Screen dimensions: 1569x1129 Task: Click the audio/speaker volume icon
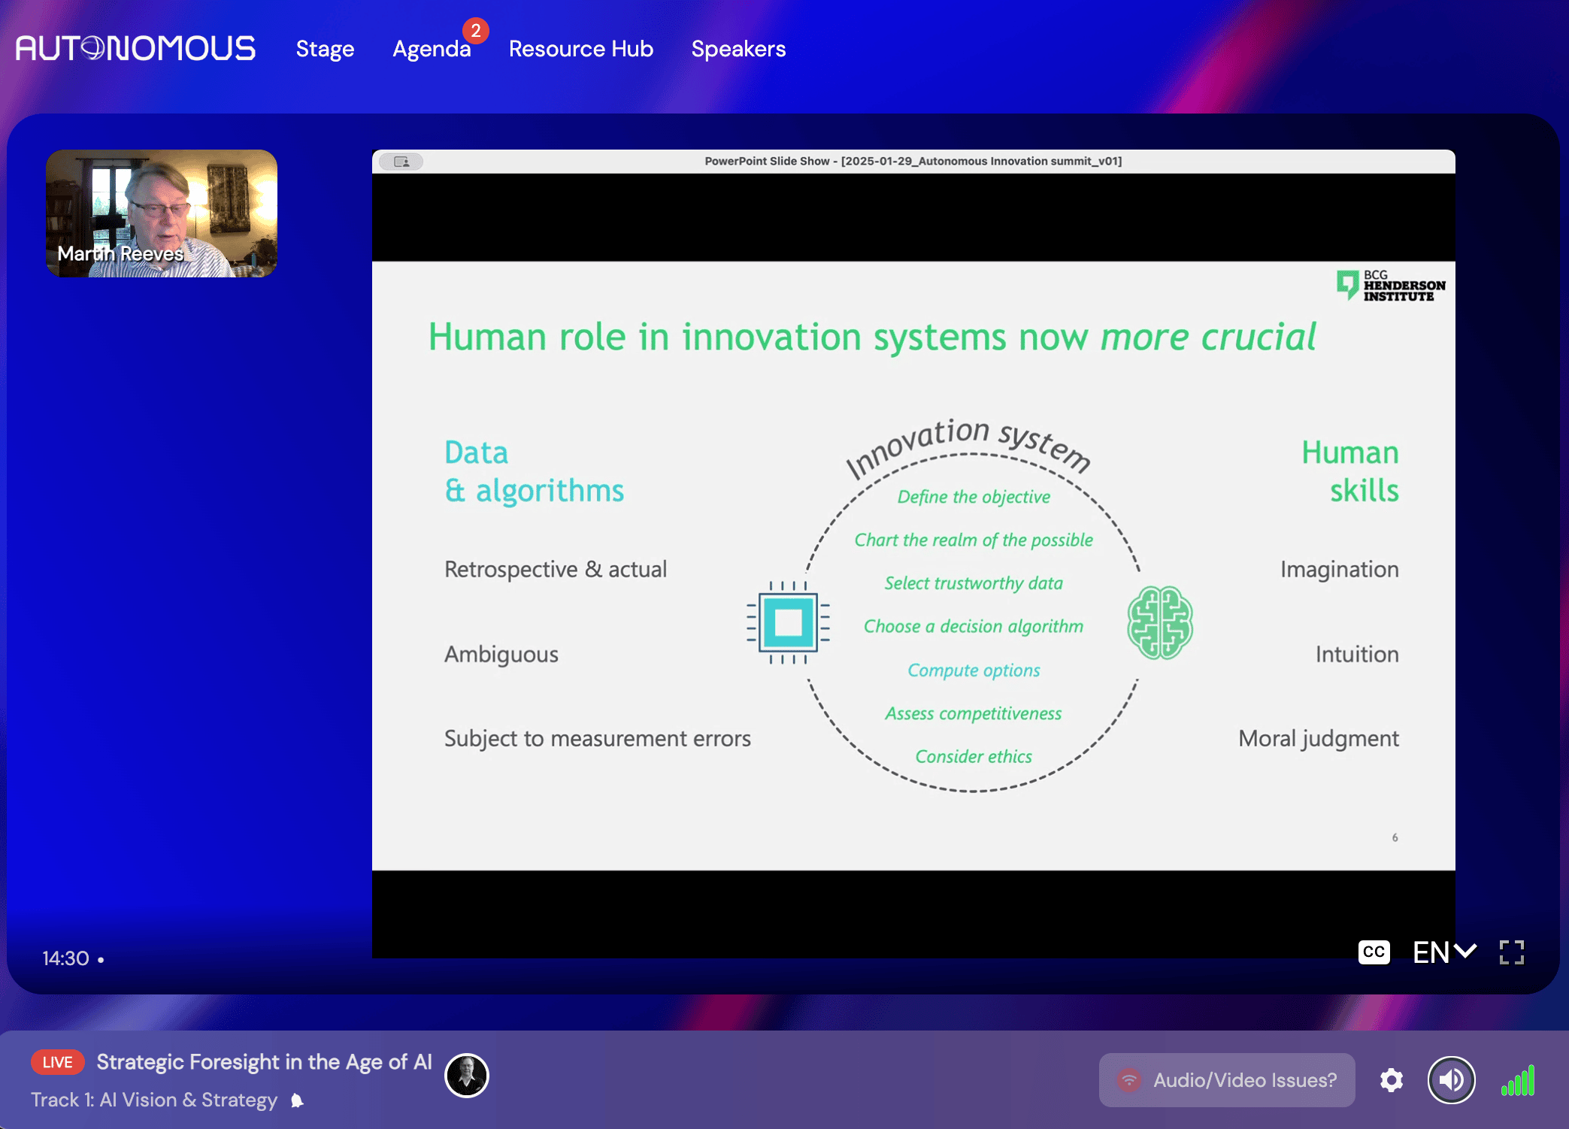1451,1078
